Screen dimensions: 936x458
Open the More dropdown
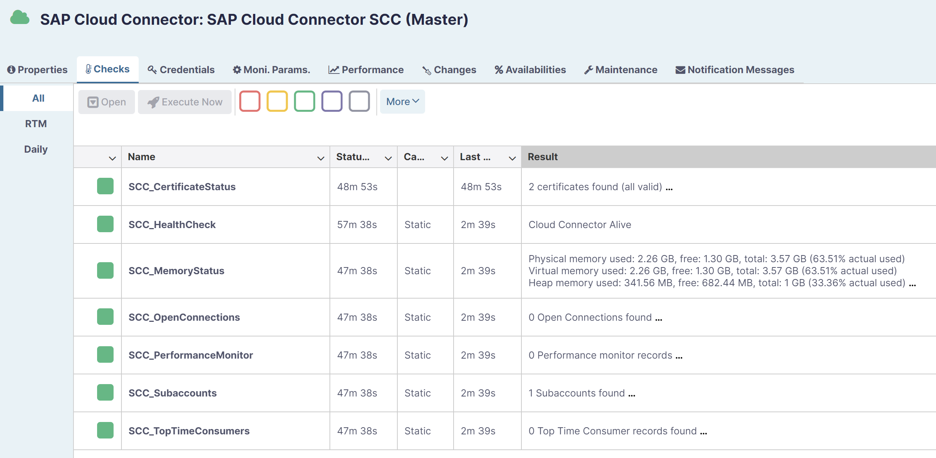pyautogui.click(x=401, y=101)
